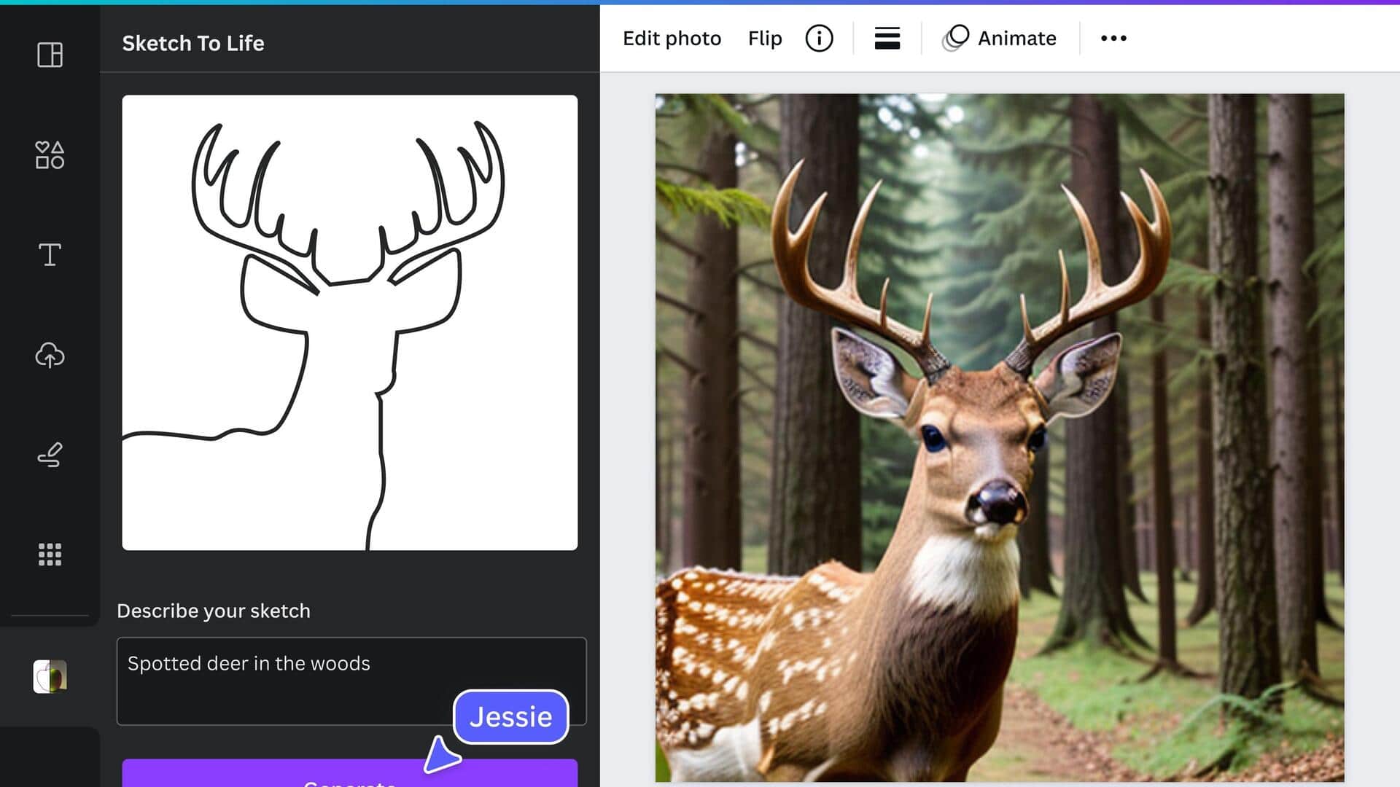Click inside the sketch description text field
Image resolution: width=1400 pixels, height=787 pixels.
pyautogui.click(x=350, y=679)
